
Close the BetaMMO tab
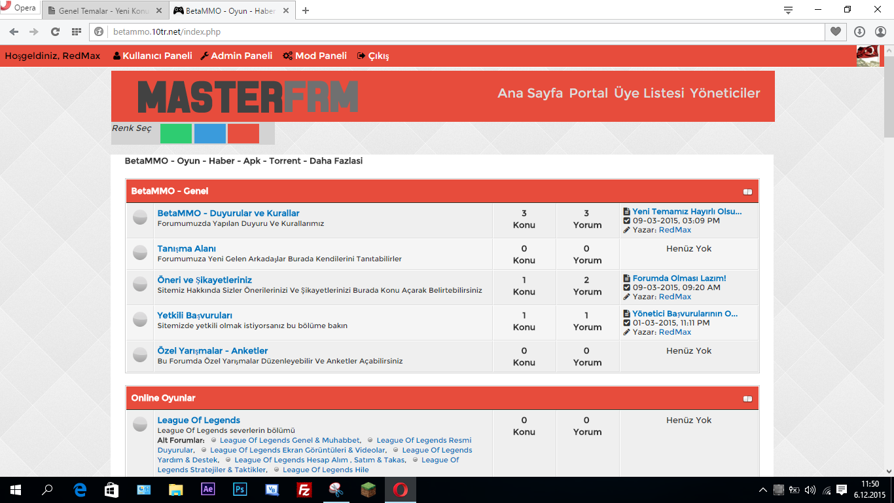tap(286, 10)
